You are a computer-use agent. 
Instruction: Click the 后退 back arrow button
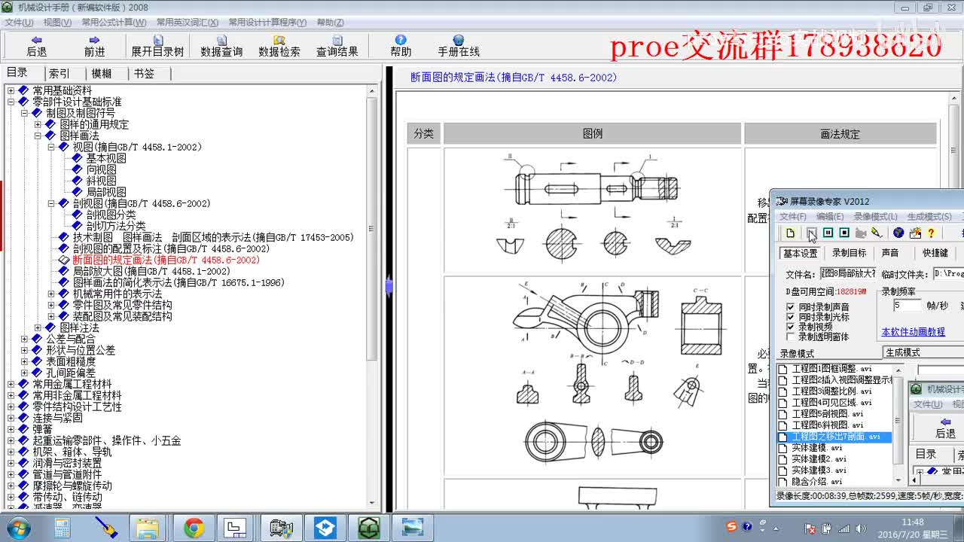(36, 46)
